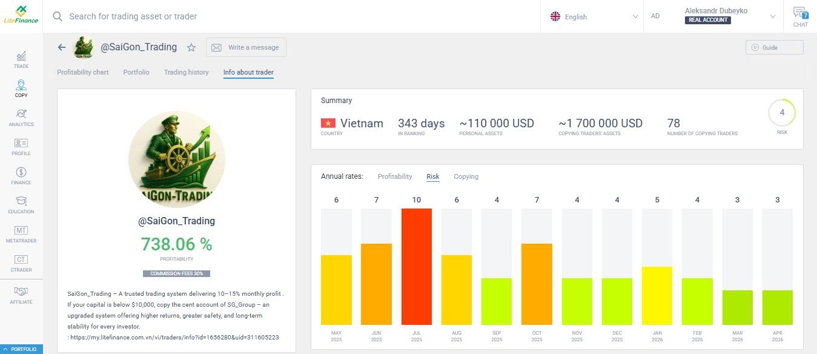Click the @SaiGon_Trading name under avatar
The height and width of the screenshot is (354, 817).
pyautogui.click(x=176, y=221)
